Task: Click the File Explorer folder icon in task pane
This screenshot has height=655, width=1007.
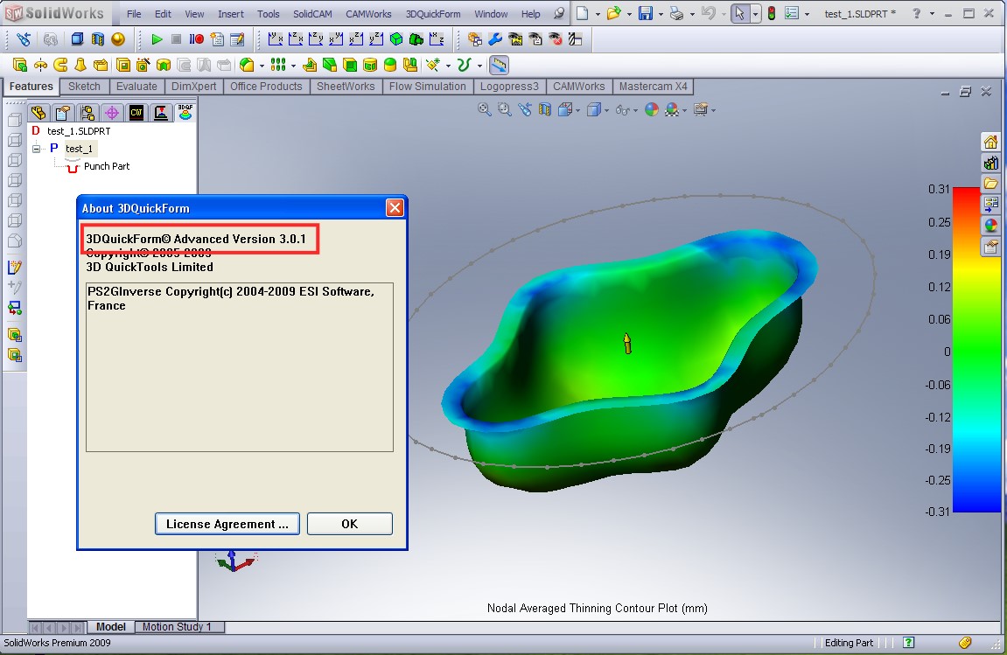Action: [x=991, y=184]
